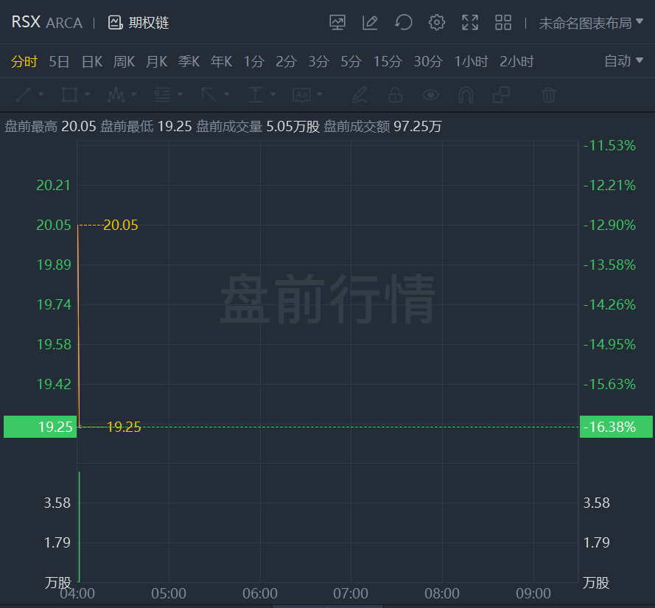
Task: Click the copy drawings icon
Action: 501,95
